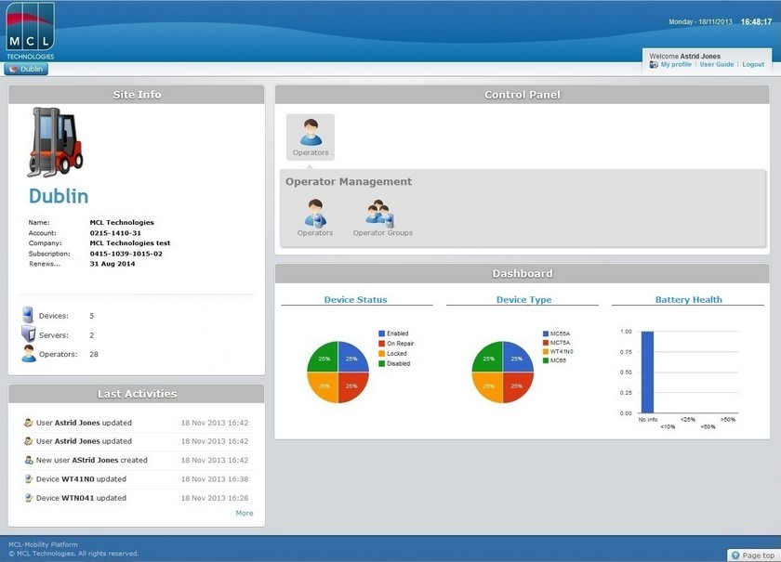
Task: Click the Device Status chart title
Action: click(355, 300)
